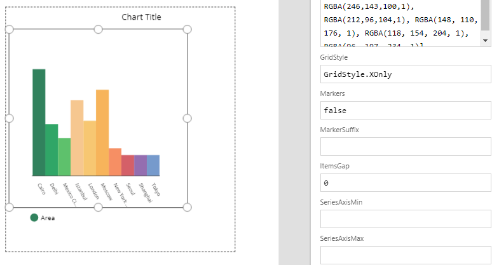Click the middle-right resize handle of chart
The image size is (499, 265).
188,118
